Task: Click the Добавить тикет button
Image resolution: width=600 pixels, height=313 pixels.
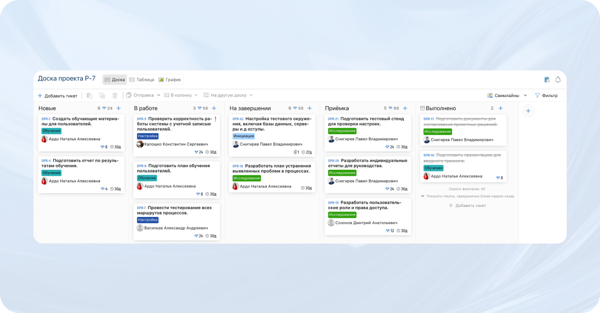Action: coord(57,95)
